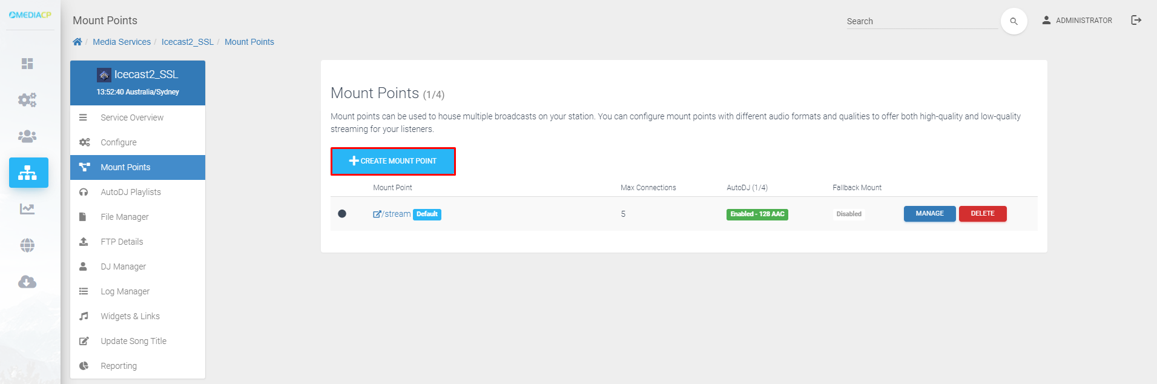Click the logout icon at top right

(x=1136, y=20)
